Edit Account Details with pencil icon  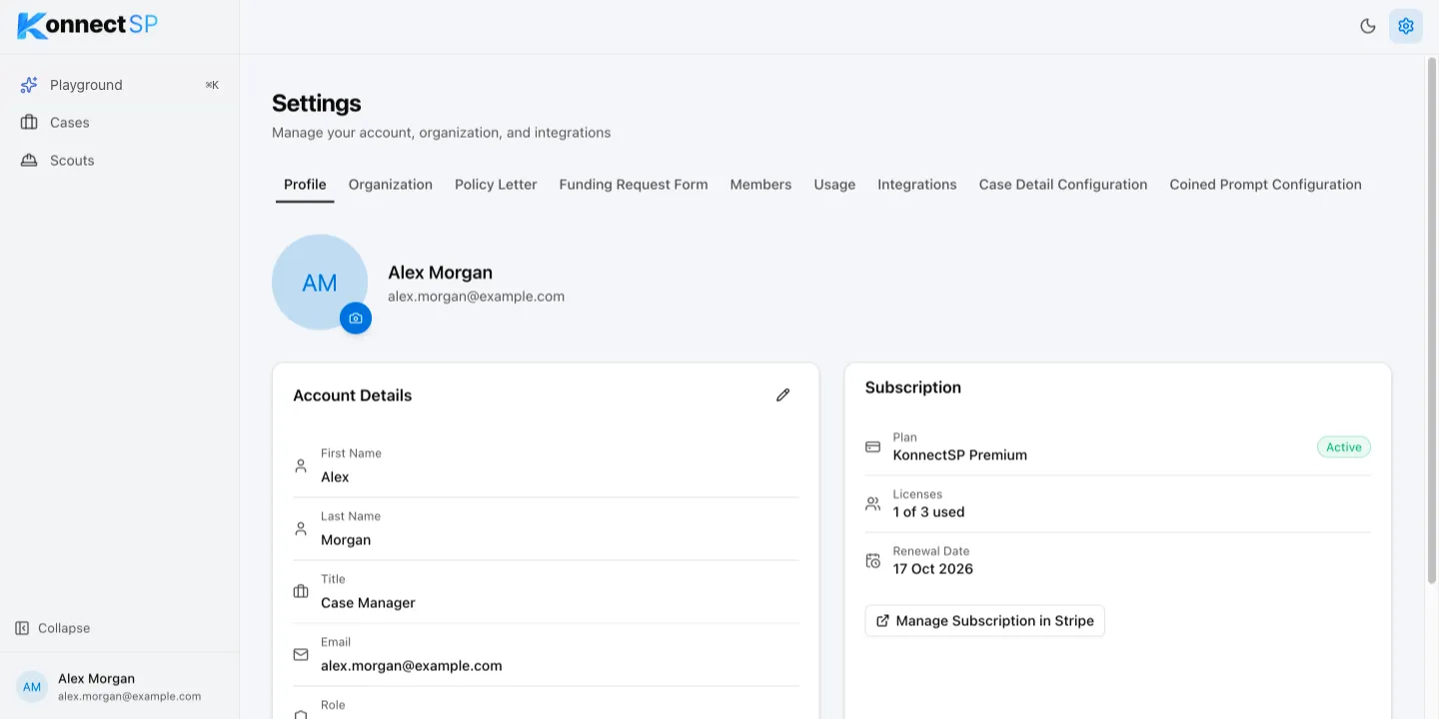[783, 395]
